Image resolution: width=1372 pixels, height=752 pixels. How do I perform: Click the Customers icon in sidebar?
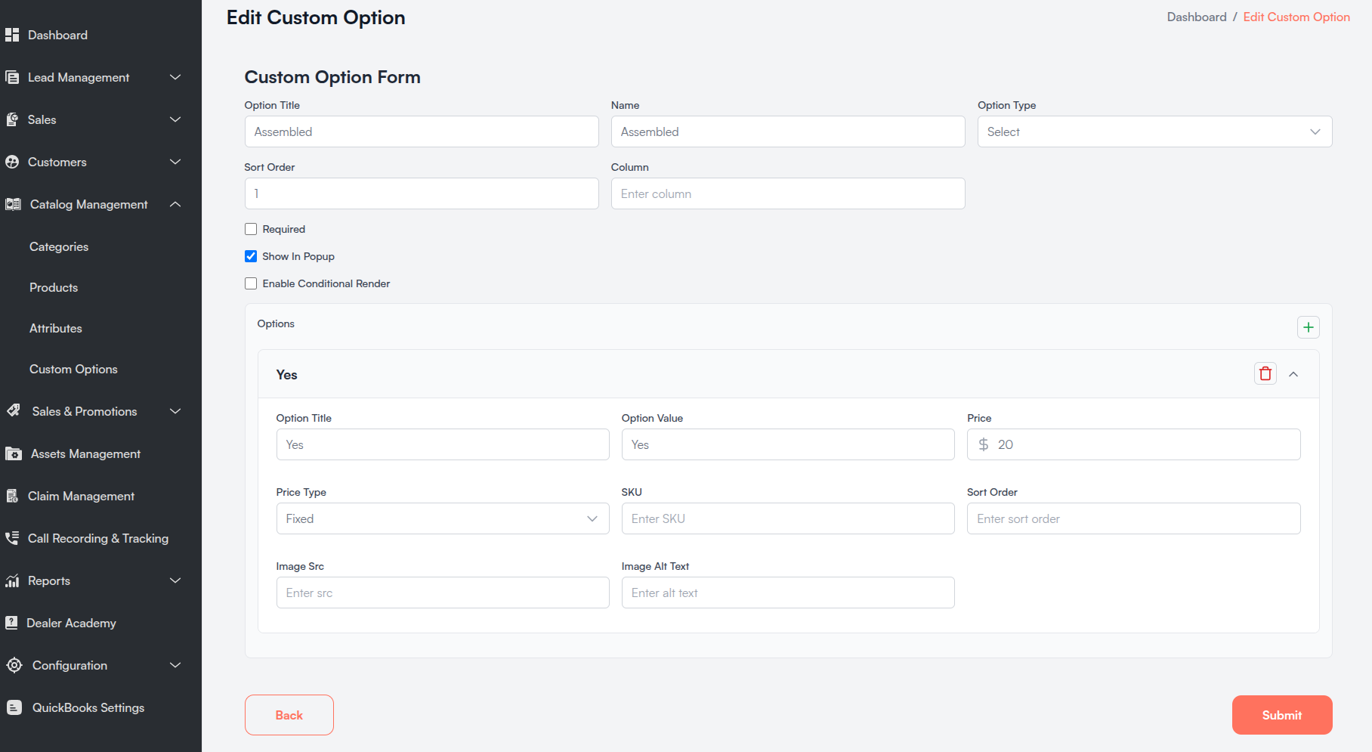[x=12, y=162]
